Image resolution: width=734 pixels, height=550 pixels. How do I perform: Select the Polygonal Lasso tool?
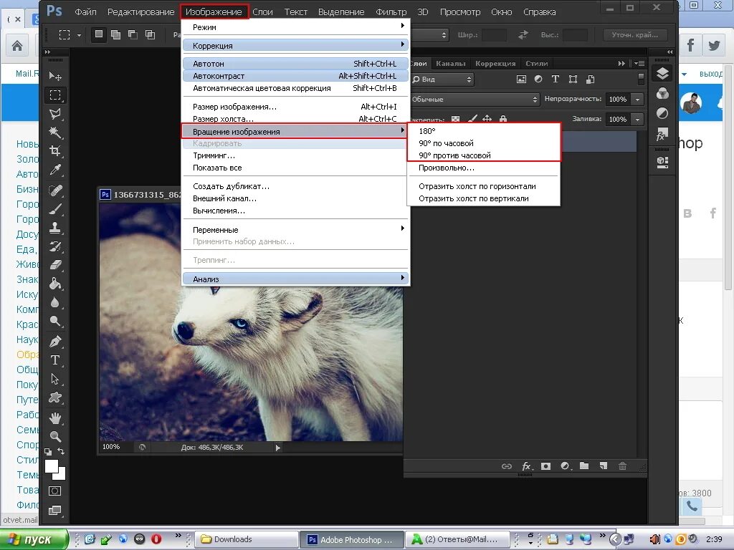pos(55,114)
